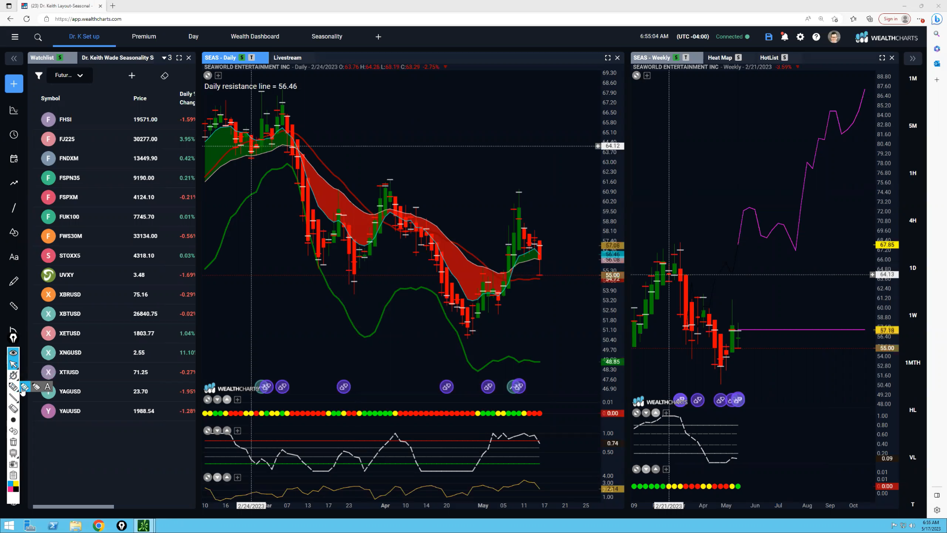Open the UTC -04:00 timezone selector
Screen dimensions: 947x533
[x=692, y=37]
